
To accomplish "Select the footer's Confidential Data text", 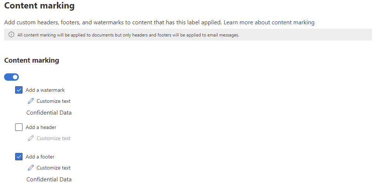I will [x=49, y=179].
